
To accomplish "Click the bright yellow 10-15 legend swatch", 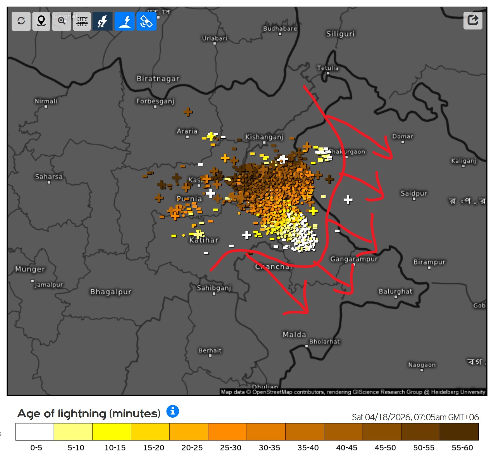I will 112,432.
